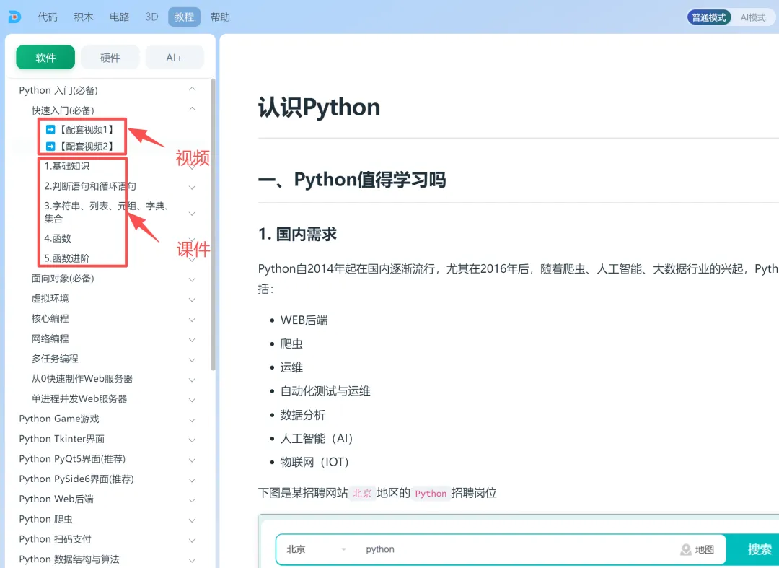Expand 单进程并发Web服务器 chapter

193,400
